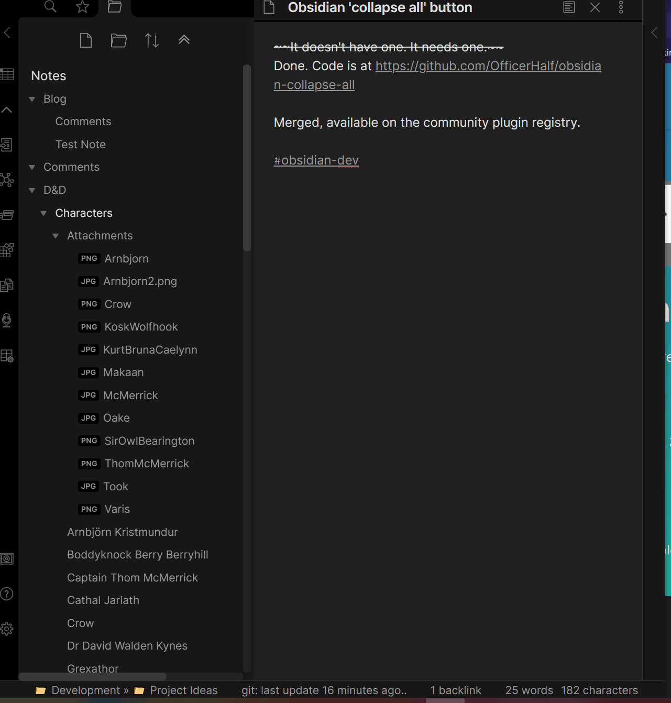Click the table-with-gear ribbon icon
Screen dimensions: 671x703
tap(7, 356)
